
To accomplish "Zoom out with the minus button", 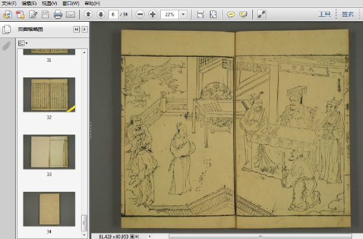I will pyautogui.click(x=140, y=15).
